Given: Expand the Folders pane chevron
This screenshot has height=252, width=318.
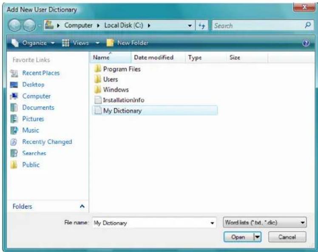Looking at the screenshot, I should pos(82,206).
